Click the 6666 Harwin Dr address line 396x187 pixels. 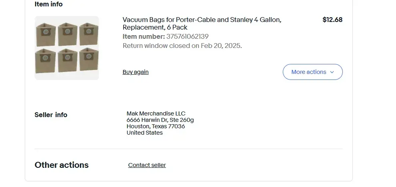coord(160,120)
